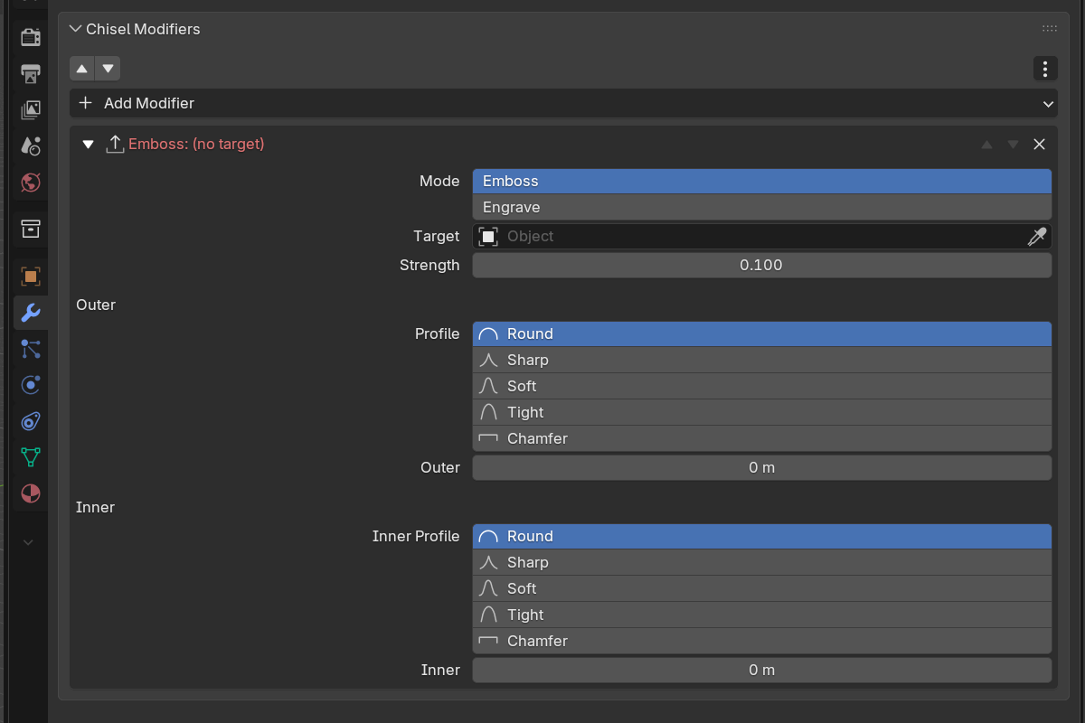1085x723 pixels.
Task: Select Sharp Inner Profile
Action: [762, 562]
